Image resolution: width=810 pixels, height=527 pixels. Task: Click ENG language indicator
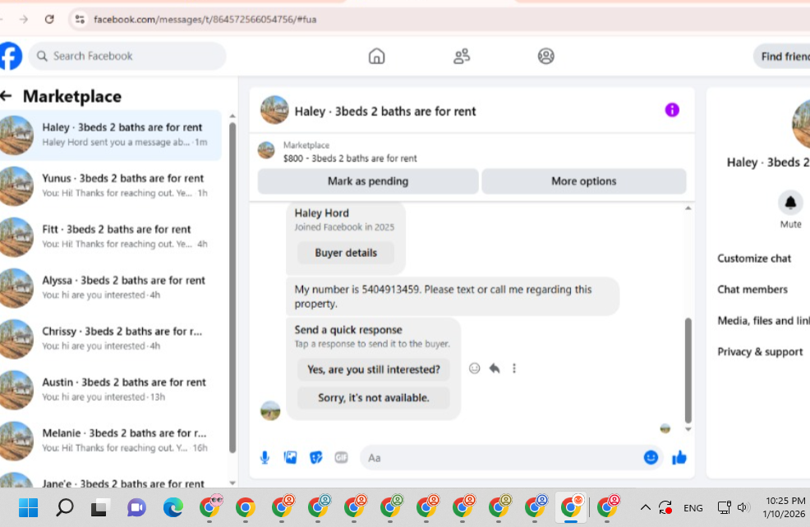click(x=693, y=508)
